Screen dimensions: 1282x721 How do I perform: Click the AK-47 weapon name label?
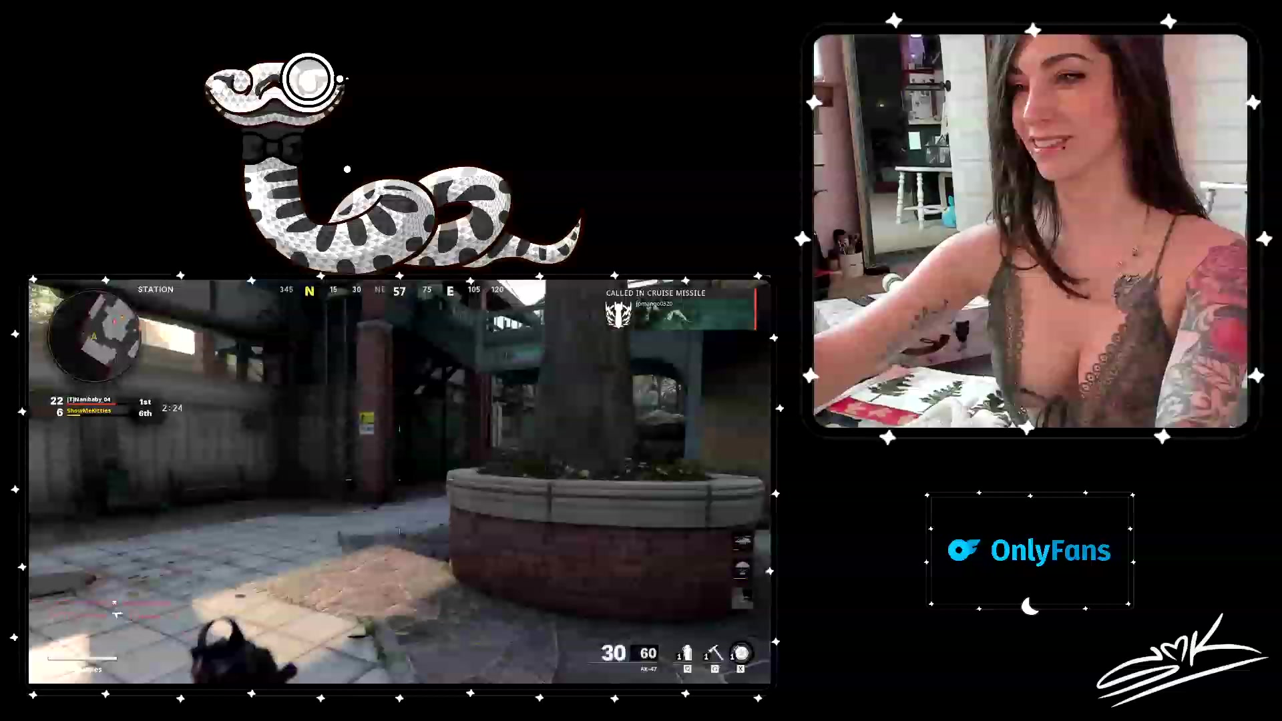tap(648, 669)
